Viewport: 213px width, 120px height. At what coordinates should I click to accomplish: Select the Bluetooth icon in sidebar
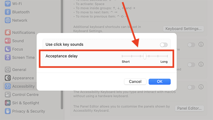click(x=8, y=12)
